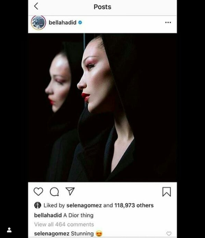This screenshot has width=205, height=238.
Task: Expand View all 464 comments
Action: (x=64, y=224)
